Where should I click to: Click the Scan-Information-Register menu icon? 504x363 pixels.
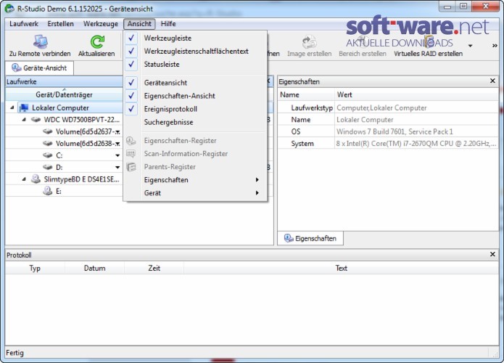131,154
